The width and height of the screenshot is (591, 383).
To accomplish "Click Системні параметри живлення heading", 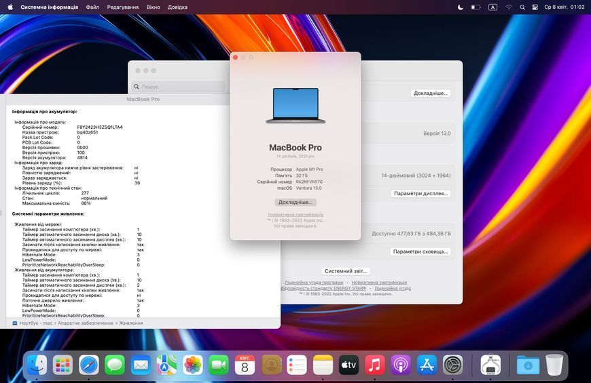I will (x=48, y=214).
